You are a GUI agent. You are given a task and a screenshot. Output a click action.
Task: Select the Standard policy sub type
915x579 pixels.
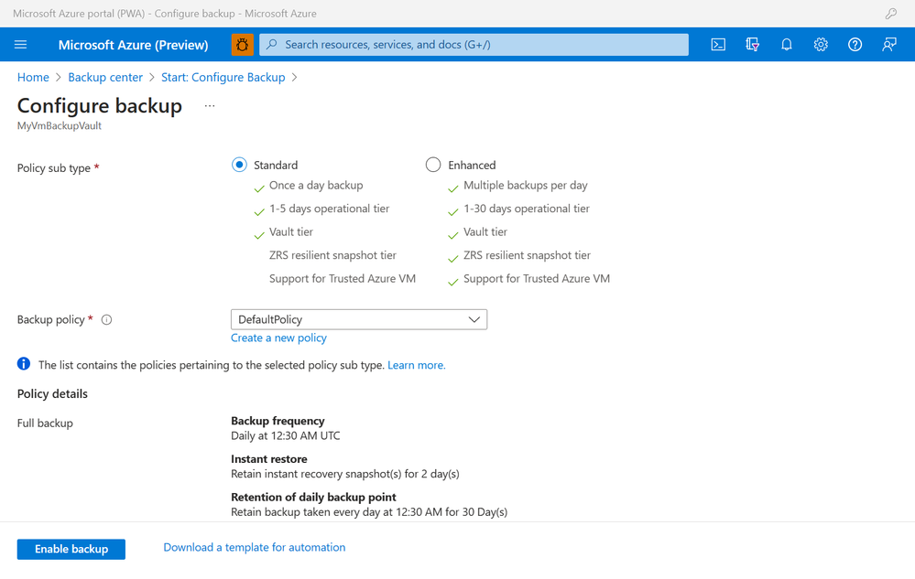point(239,165)
